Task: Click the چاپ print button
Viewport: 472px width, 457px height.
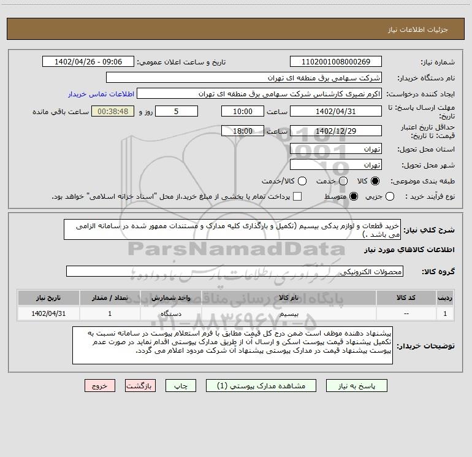Action: click(x=181, y=386)
